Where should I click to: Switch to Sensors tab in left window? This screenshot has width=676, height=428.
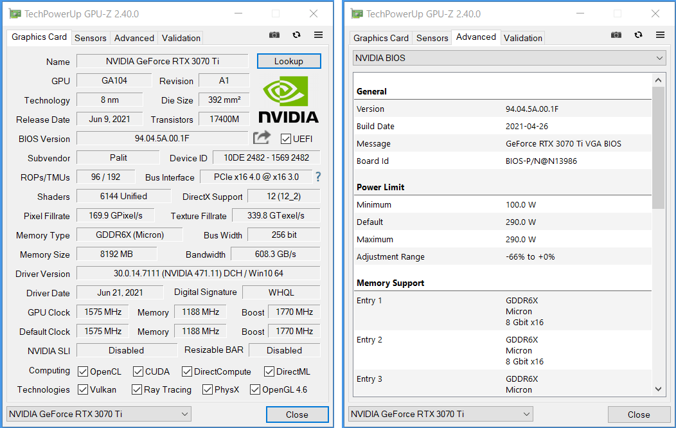(91, 38)
